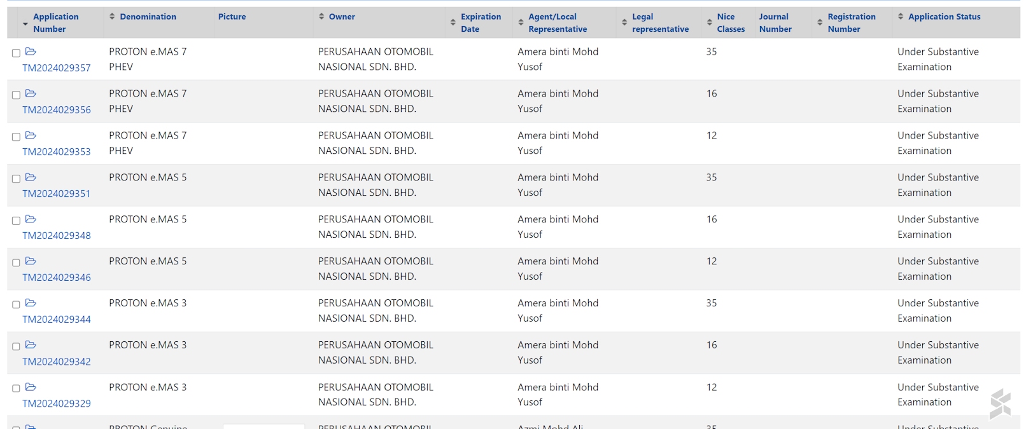Open application link TM2024029356
Viewport: 1026px width, 429px height.
(57, 110)
